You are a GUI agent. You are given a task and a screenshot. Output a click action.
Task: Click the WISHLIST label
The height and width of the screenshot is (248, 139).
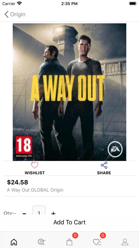click(x=35, y=173)
